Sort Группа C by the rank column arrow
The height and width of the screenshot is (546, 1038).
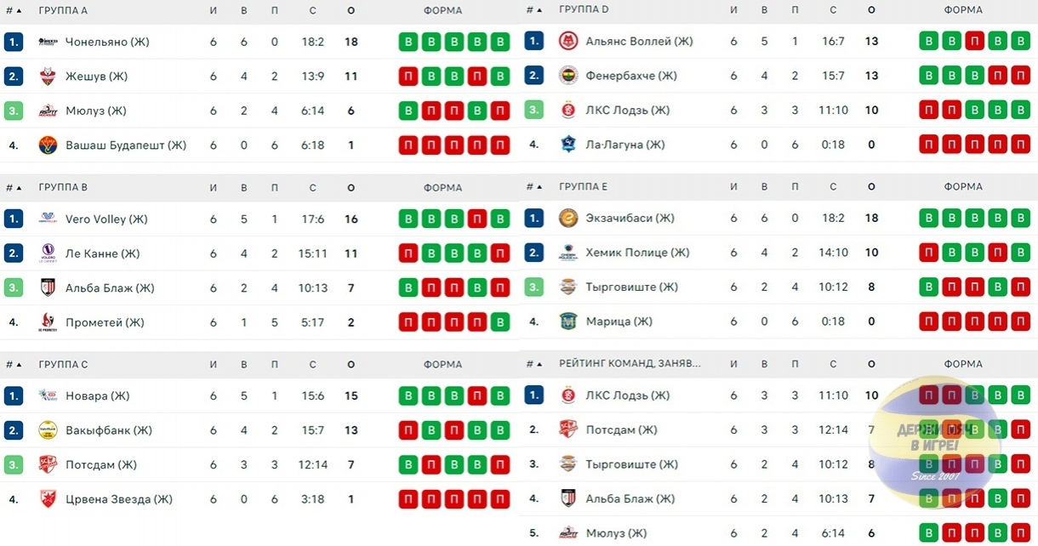(x=19, y=365)
